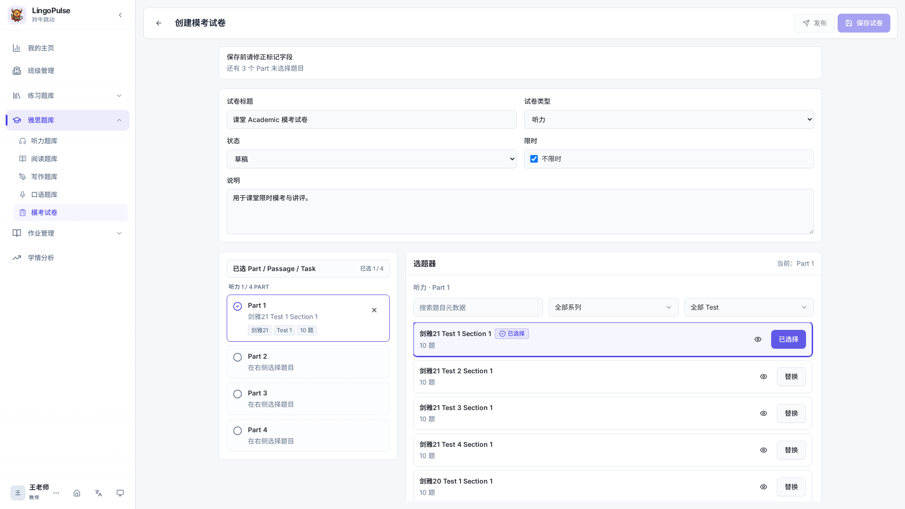Go back using the arrow beside 创建模考试卷
Viewport: 905px width, 509px height.
pos(159,23)
